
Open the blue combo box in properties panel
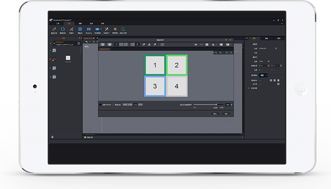click(x=263, y=75)
